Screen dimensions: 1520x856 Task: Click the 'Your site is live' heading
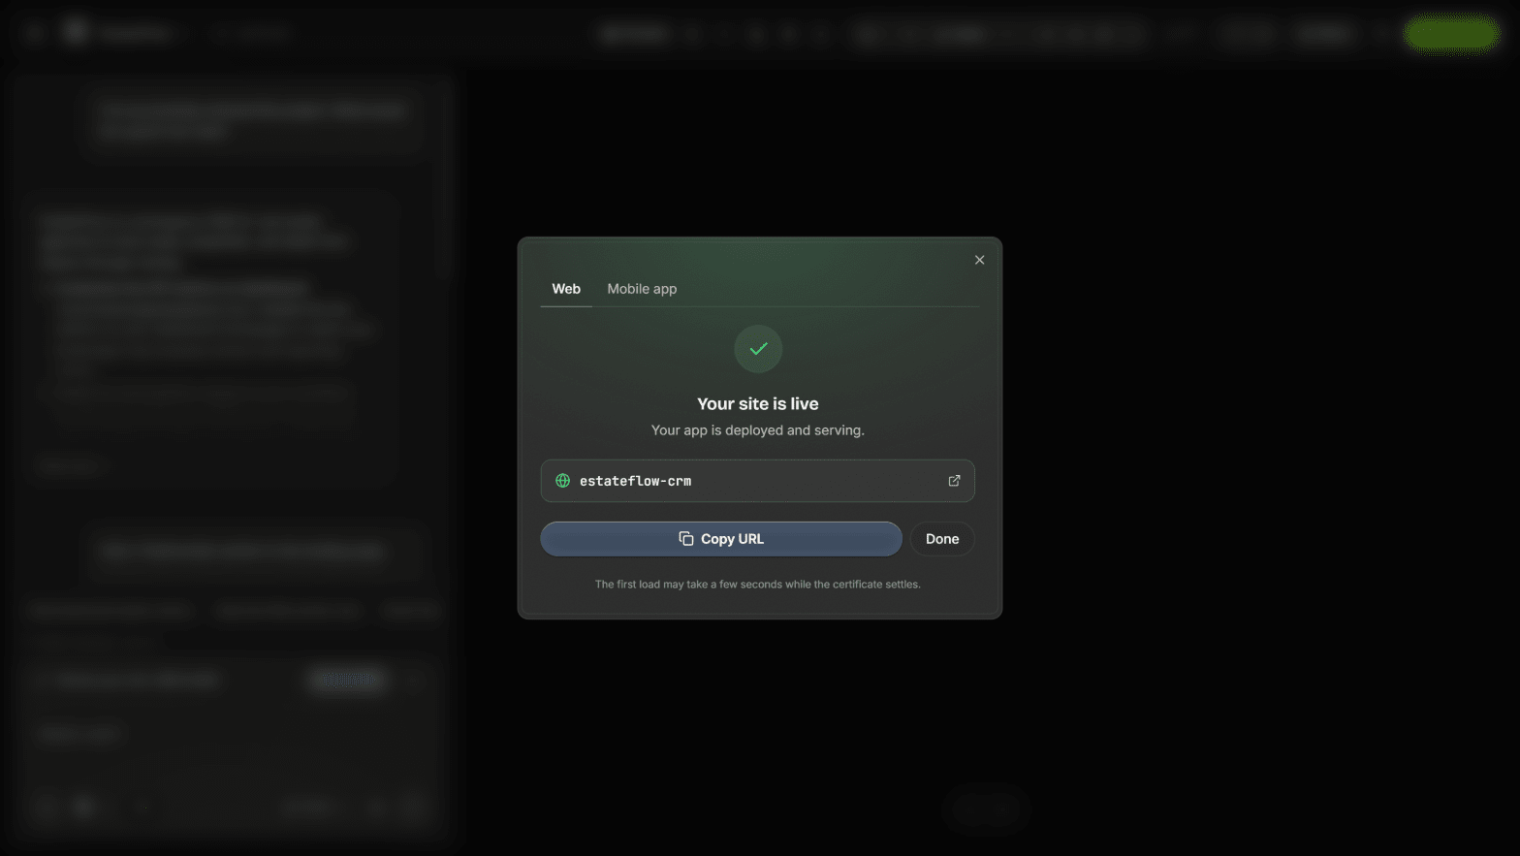[x=758, y=404]
